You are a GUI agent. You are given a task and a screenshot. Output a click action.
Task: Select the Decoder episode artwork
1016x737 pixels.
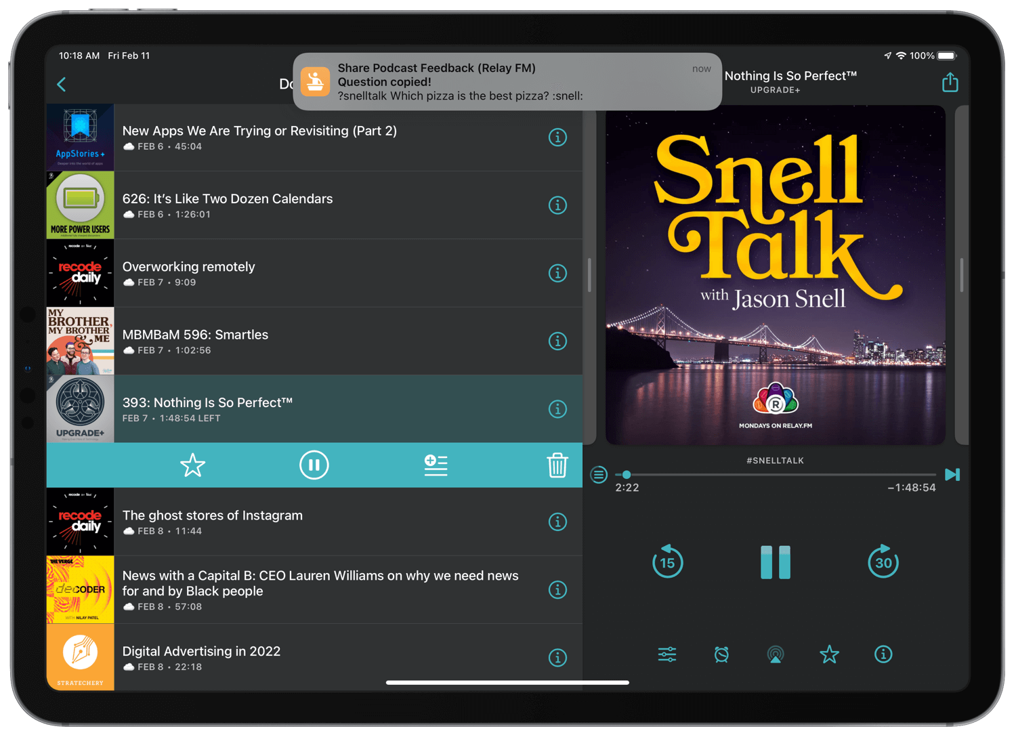(80, 590)
